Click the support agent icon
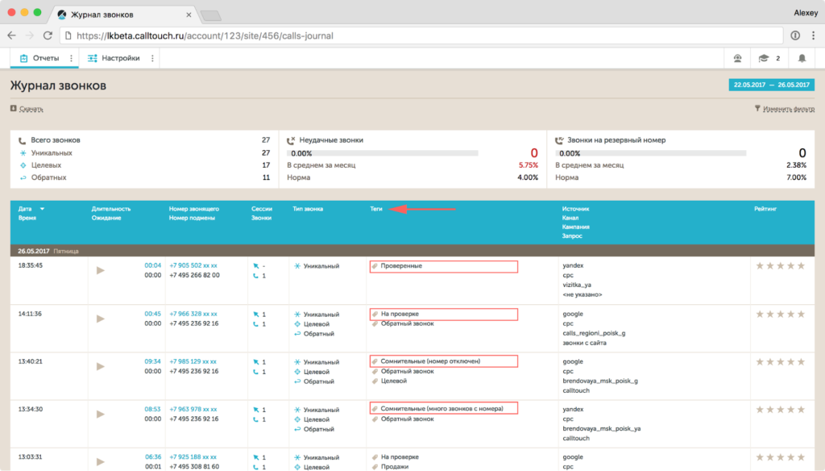 pos(737,58)
